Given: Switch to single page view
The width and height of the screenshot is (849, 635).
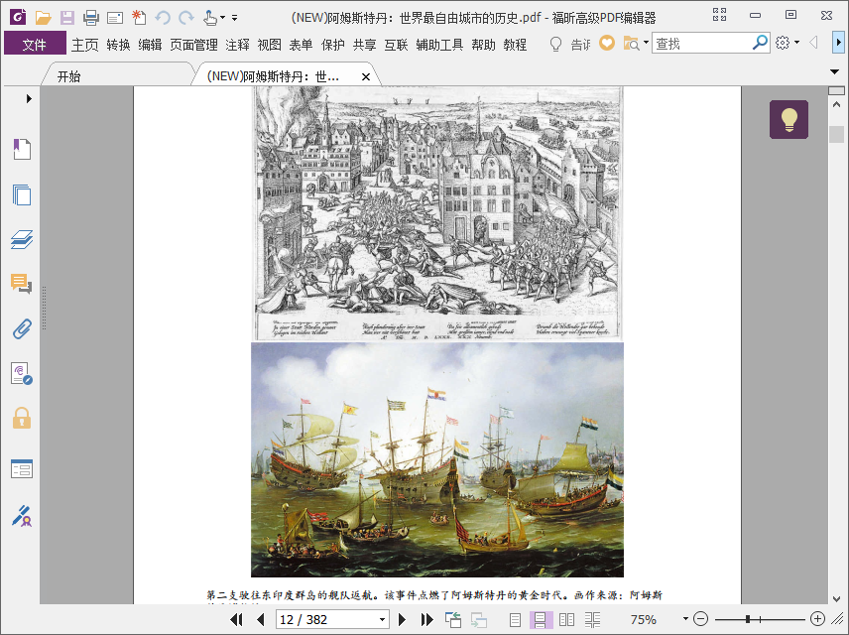Looking at the screenshot, I should click(x=515, y=619).
